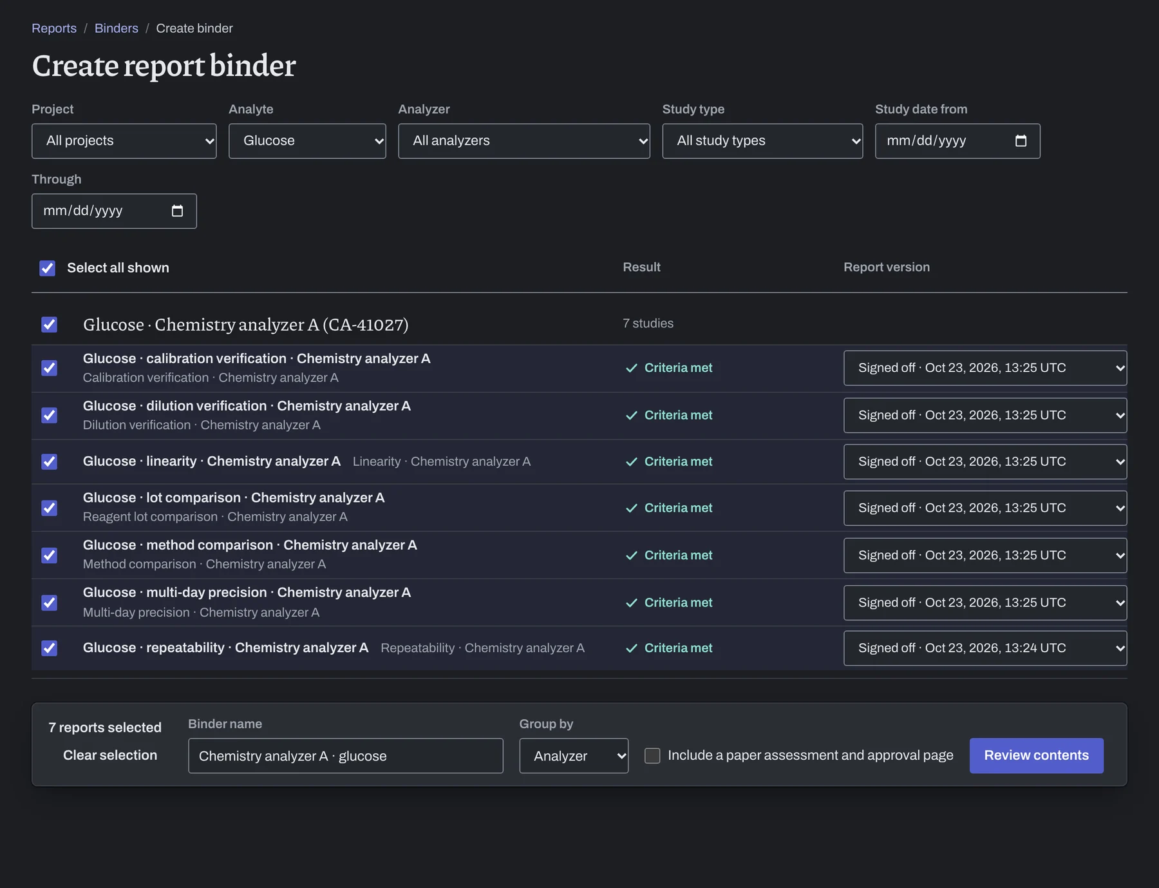The height and width of the screenshot is (888, 1159).
Task: Click Review contents button
Action: [x=1037, y=756]
